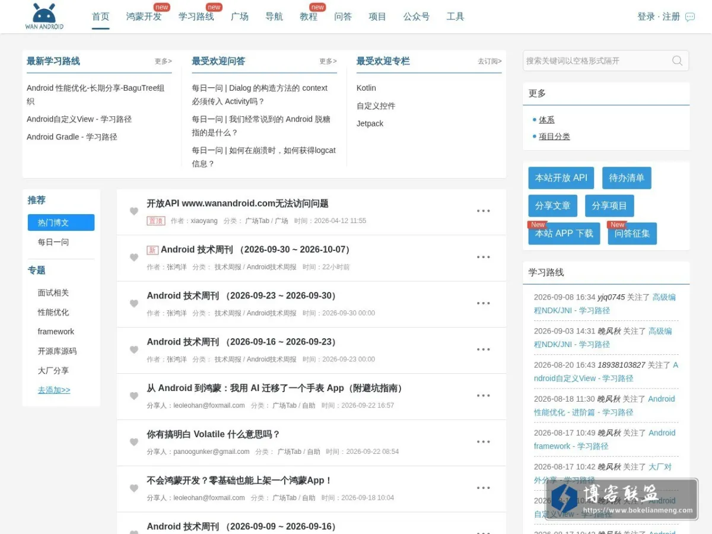Open the message bubble icon beside 注册
The image size is (712, 534).
coord(690,17)
